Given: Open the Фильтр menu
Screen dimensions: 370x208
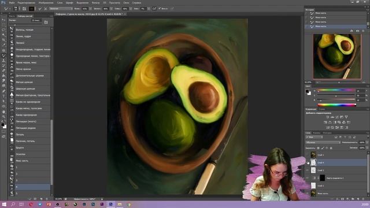Looking at the screenshot, I should click(95, 2).
